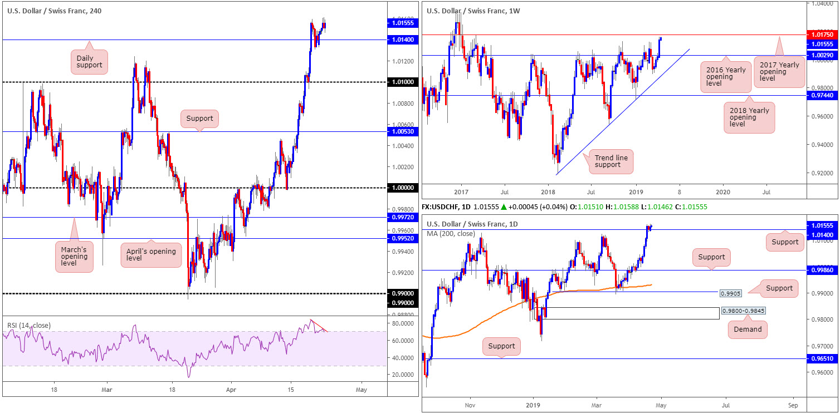Click the 'Support' callout on the 240 chart
Image resolution: width=840 pixels, height=413 pixels.
pyautogui.click(x=199, y=119)
